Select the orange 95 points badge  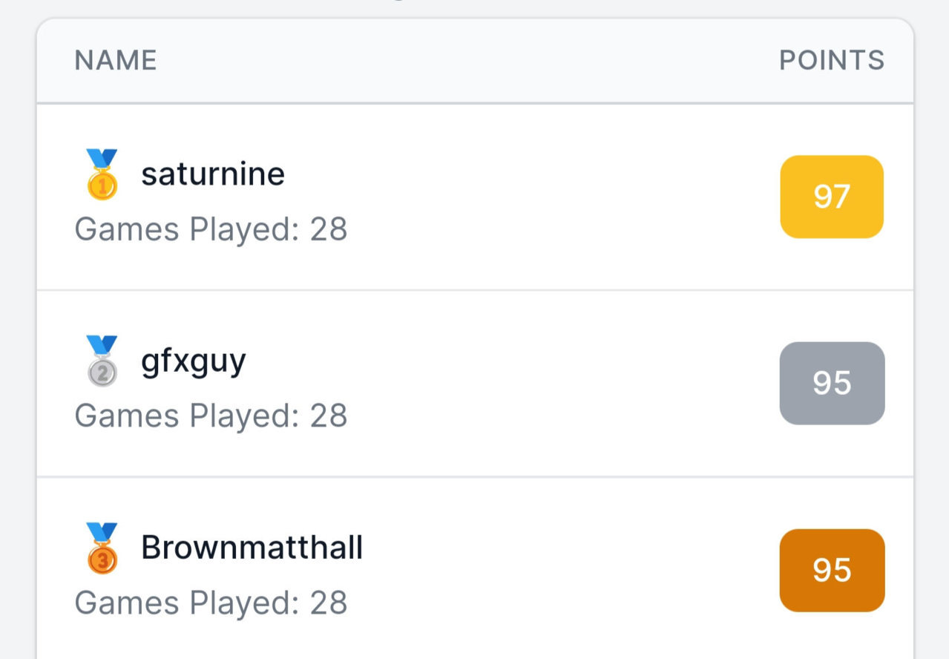pyautogui.click(x=832, y=570)
